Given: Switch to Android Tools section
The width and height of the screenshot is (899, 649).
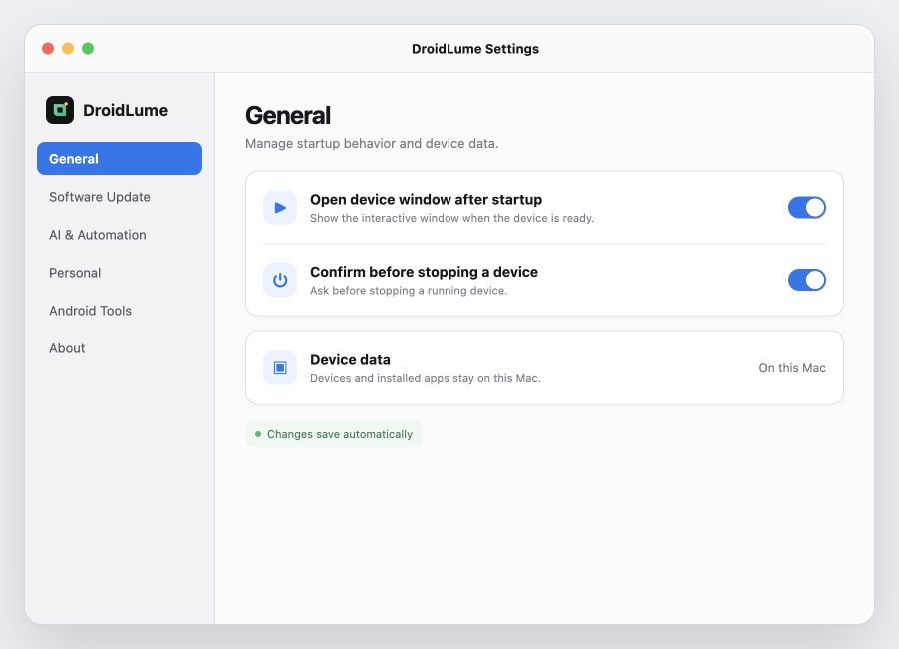Looking at the screenshot, I should click(x=119, y=311).
